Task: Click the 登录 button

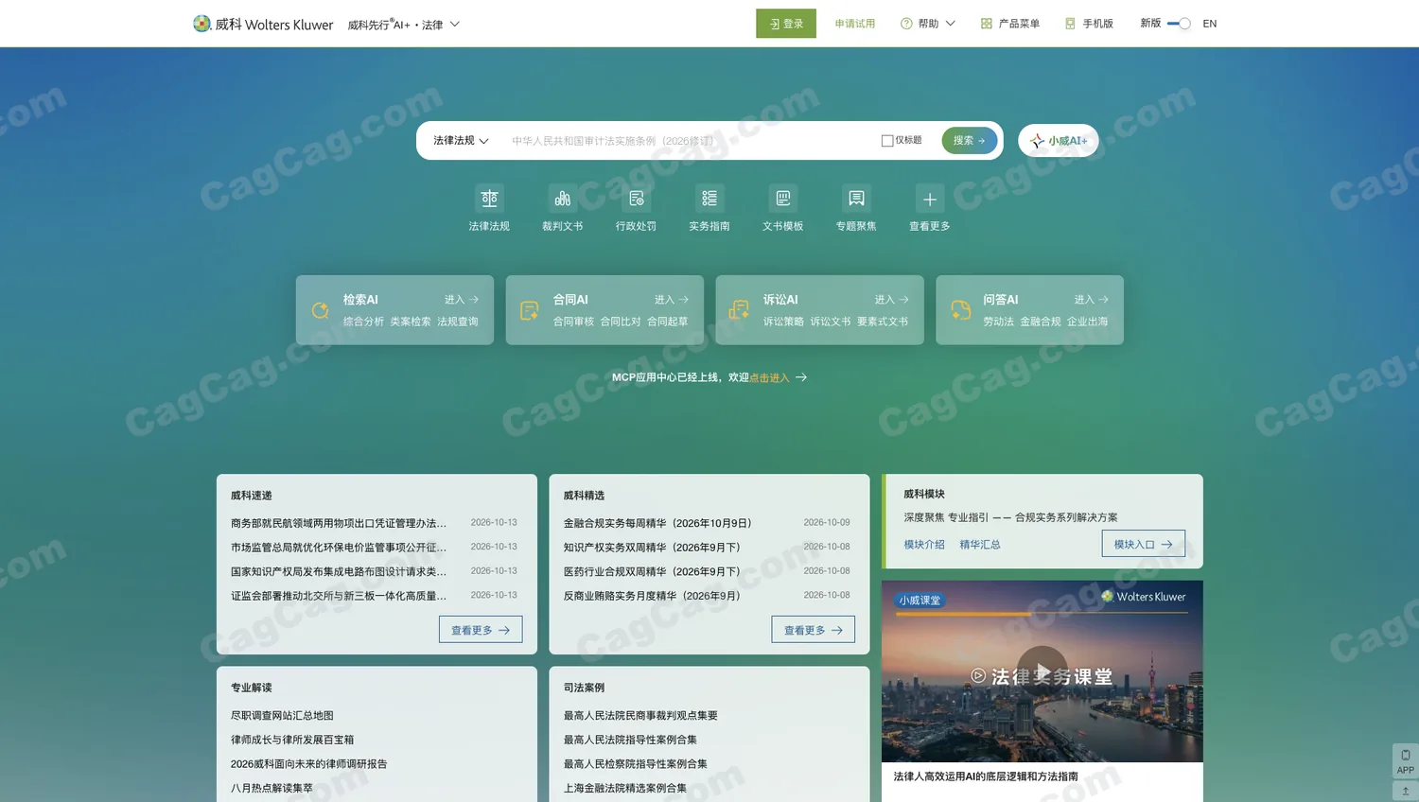Action: pos(786,24)
